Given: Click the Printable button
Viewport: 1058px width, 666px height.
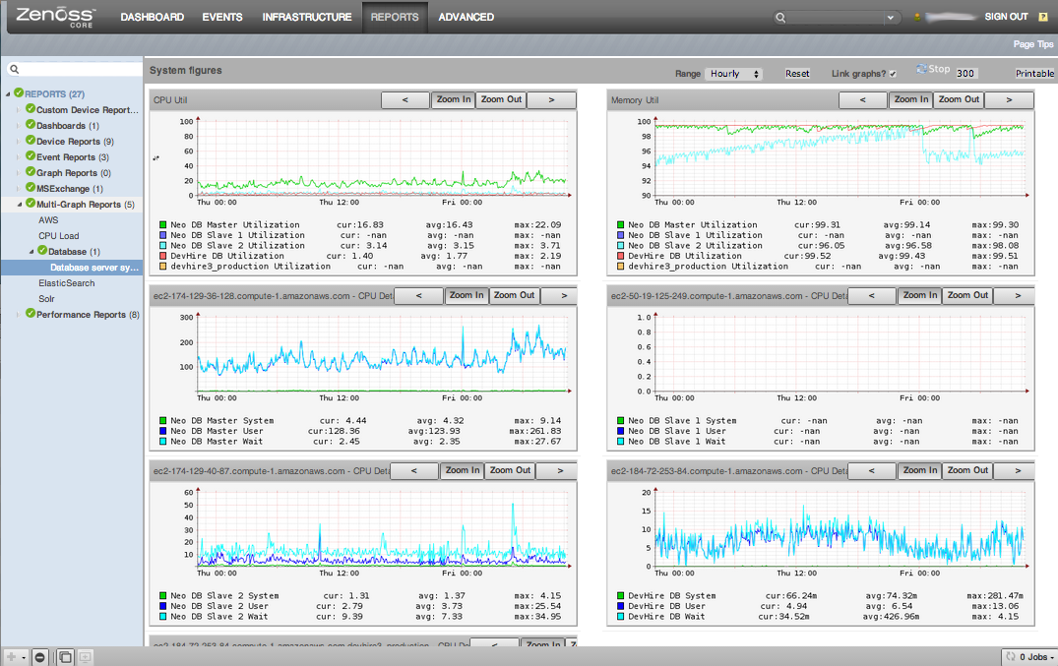Looking at the screenshot, I should pos(1034,74).
